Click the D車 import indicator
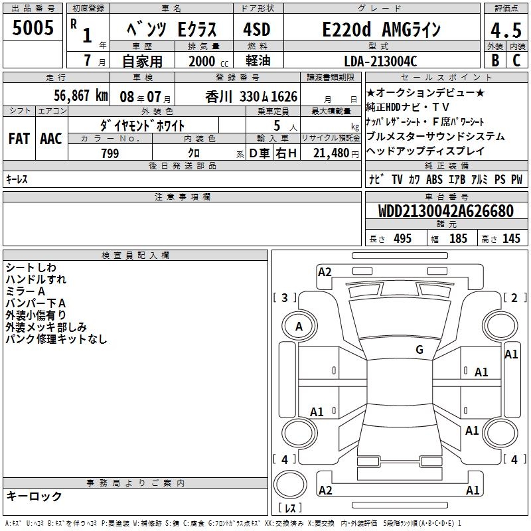531x531 pixels. click(x=260, y=153)
